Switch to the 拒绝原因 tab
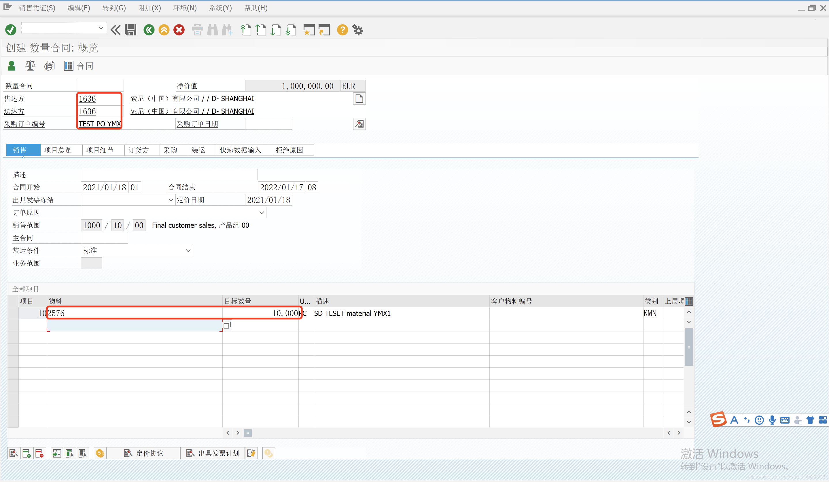The height and width of the screenshot is (482, 829). coord(293,150)
